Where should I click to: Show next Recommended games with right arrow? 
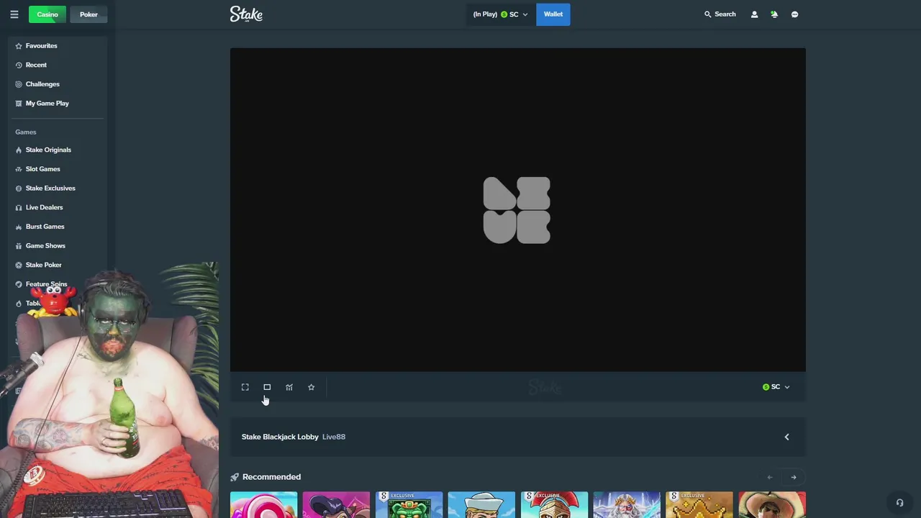click(x=794, y=477)
